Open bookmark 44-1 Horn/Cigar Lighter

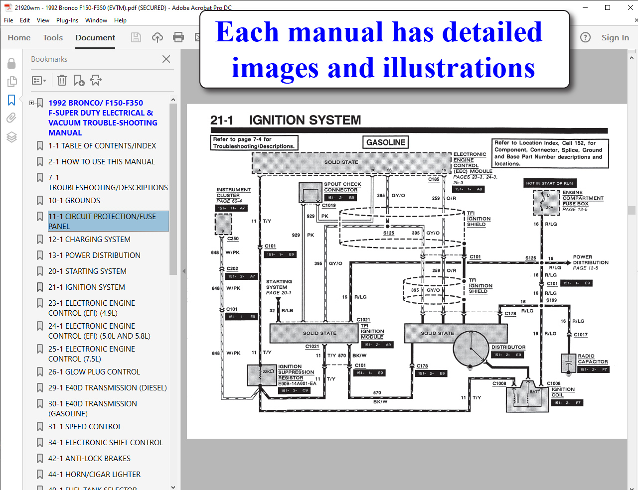point(94,475)
